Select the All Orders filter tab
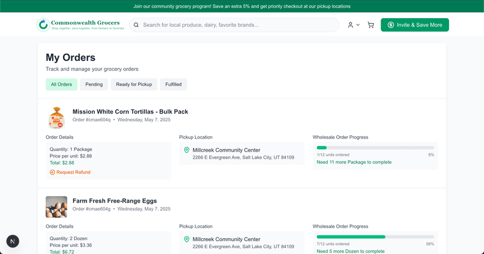Screen dimensions: 484x254 pos(61,84)
